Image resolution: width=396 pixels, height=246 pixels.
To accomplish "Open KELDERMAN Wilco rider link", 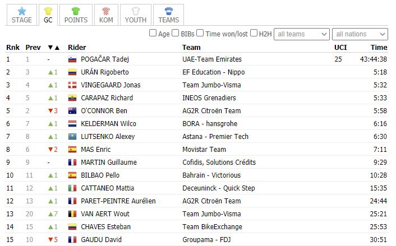I will pyautogui.click(x=108, y=124).
